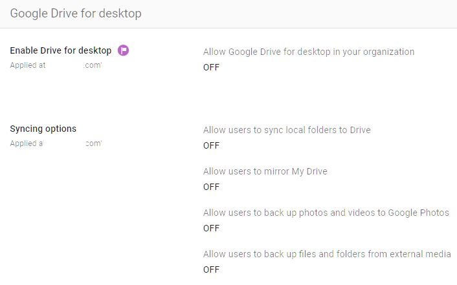The height and width of the screenshot is (285, 457).
Task: Click Applied at text under Syncing options
Action: 56,143
